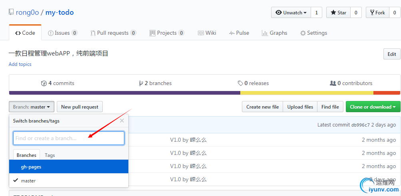This screenshot has width=401, height=196.
Task: Click the repository description text with webAPP
Action: (x=58, y=53)
